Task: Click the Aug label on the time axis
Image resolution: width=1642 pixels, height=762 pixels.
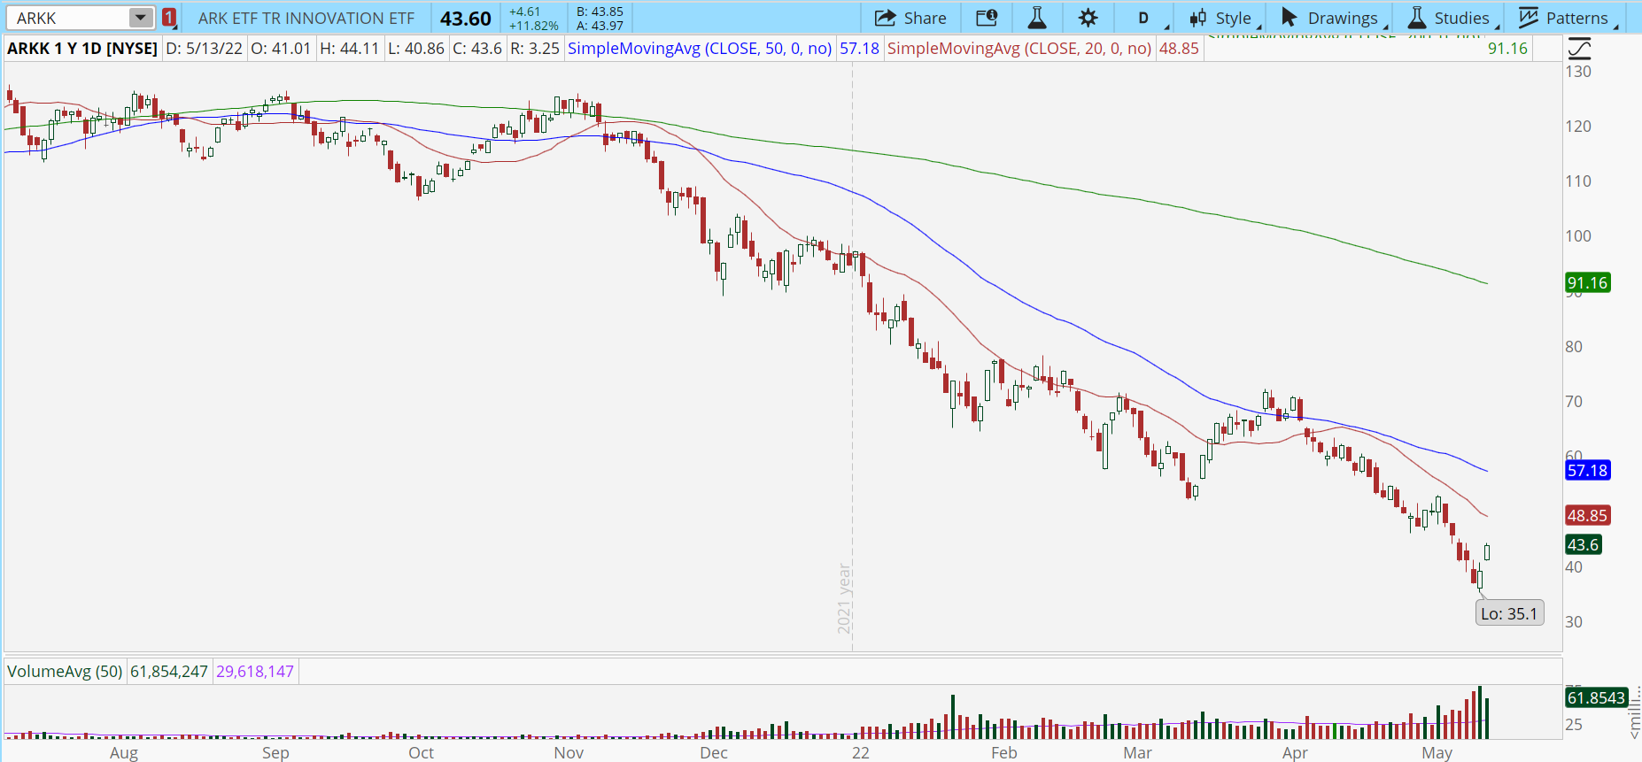Action: (124, 753)
